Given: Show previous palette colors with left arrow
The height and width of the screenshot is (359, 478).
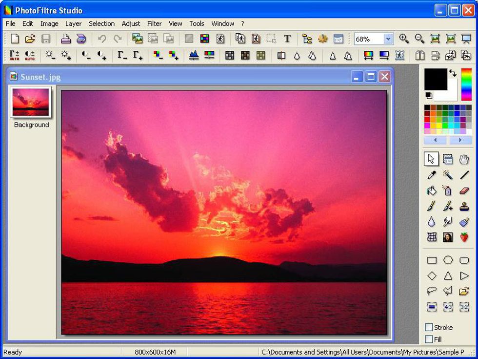Looking at the screenshot, I should point(436,140).
